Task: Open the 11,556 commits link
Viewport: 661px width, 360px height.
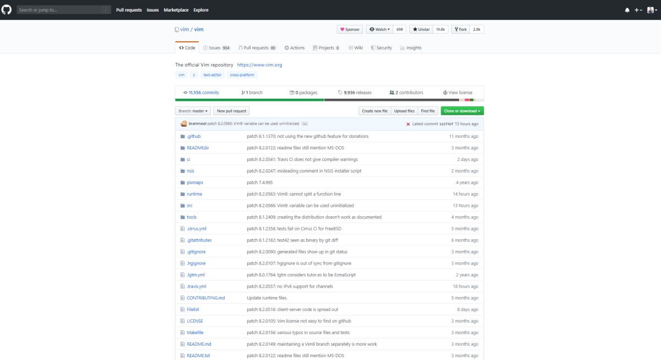Action: point(201,93)
